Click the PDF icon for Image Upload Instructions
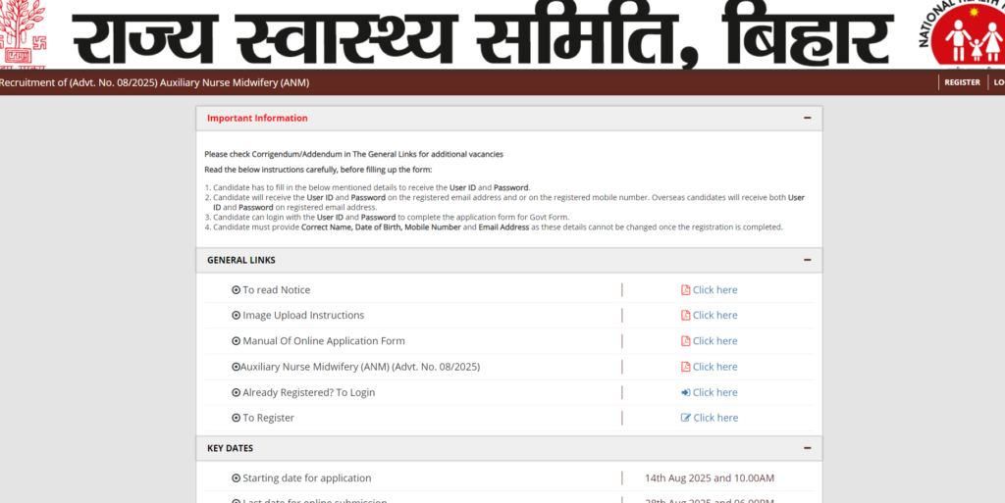The image size is (1005, 503). pyautogui.click(x=685, y=316)
